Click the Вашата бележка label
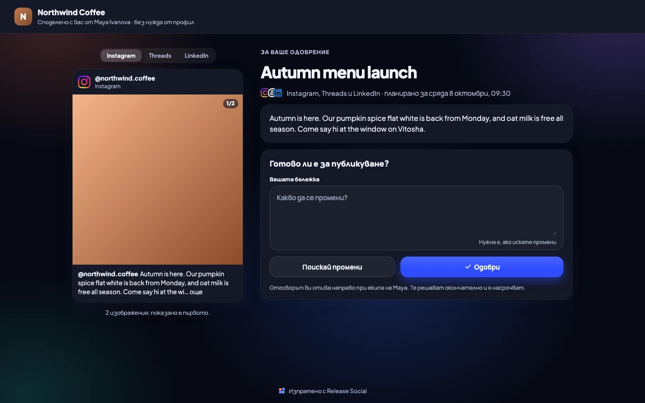 click(294, 179)
